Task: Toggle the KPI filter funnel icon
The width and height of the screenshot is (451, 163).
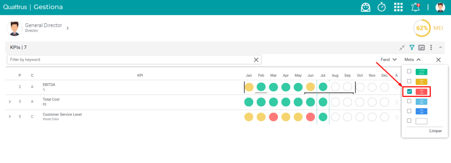Action: pos(412,48)
